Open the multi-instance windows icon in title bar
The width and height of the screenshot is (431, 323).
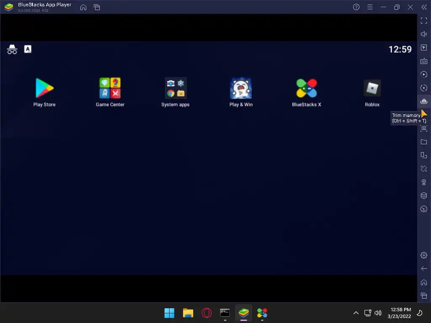[97, 7]
